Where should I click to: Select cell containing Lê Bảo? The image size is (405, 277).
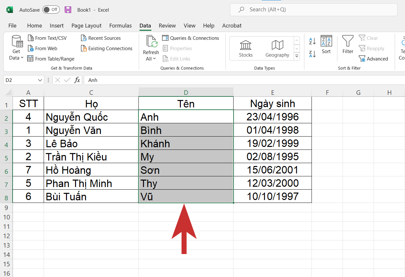(91, 143)
